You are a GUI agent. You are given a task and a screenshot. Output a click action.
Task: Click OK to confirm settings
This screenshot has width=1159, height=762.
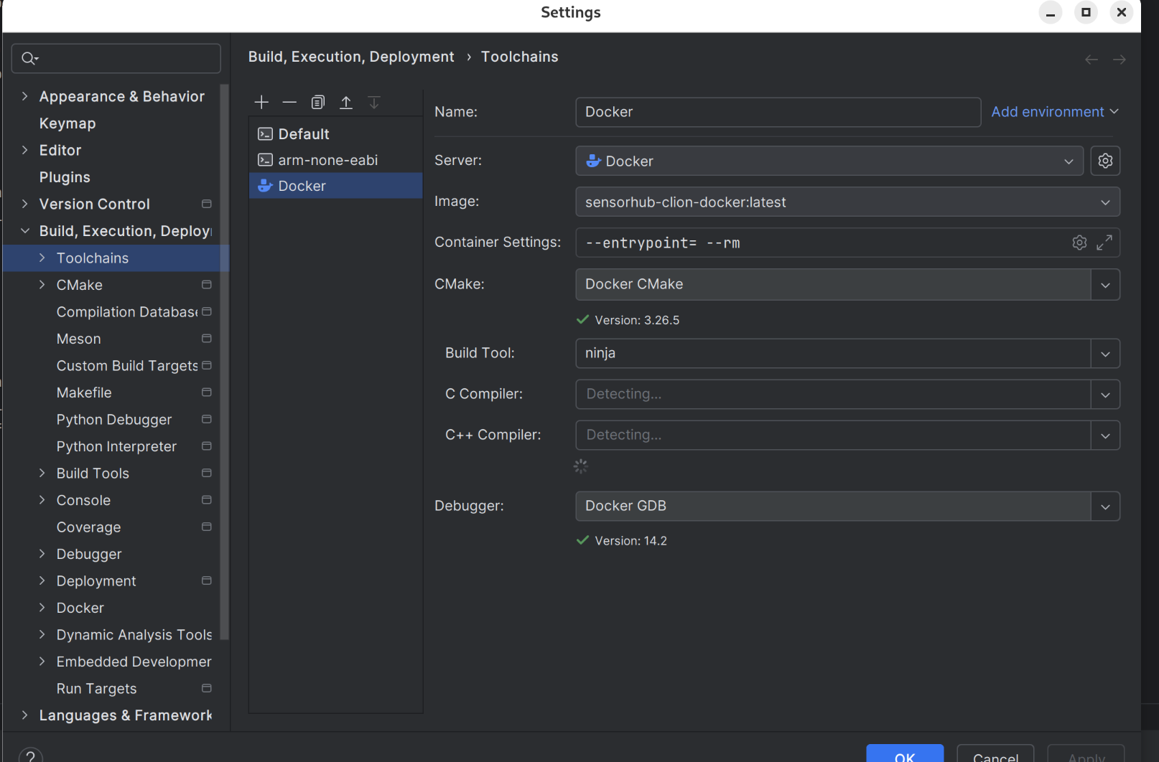tap(905, 755)
